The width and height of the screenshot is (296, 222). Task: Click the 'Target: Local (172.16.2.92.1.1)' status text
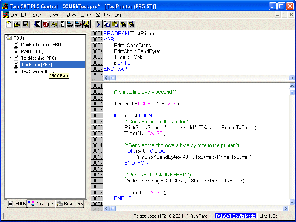tap(161, 216)
